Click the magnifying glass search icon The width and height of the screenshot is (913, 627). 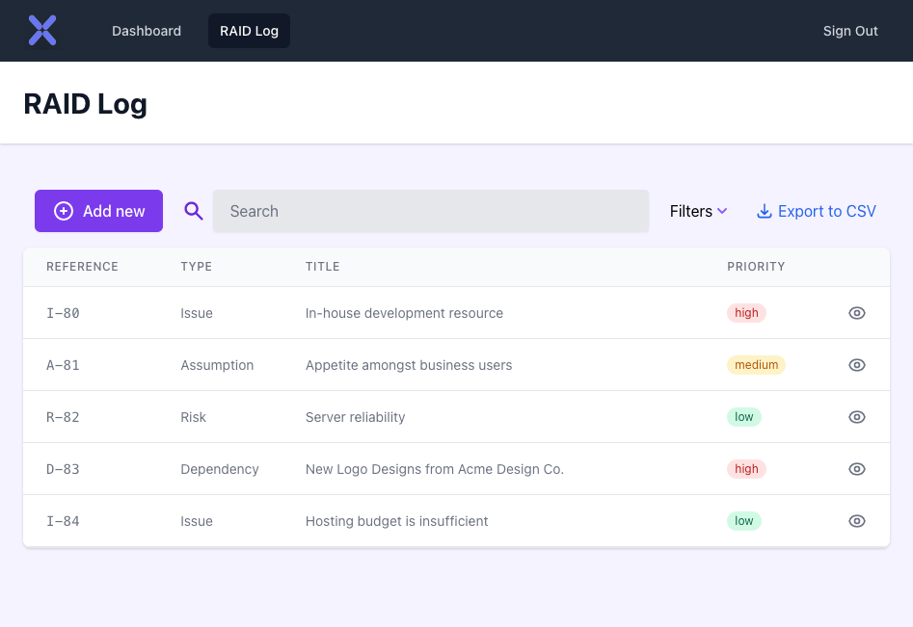[194, 211]
